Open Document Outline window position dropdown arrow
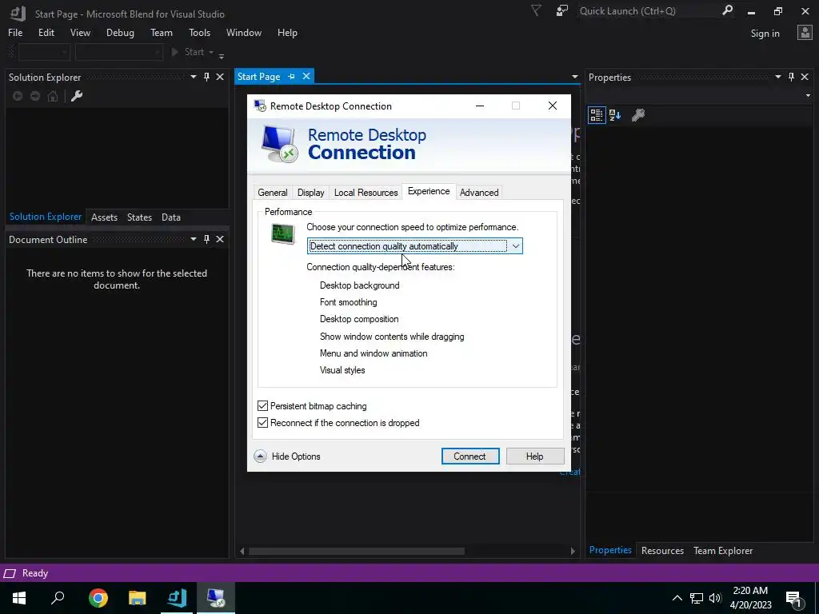This screenshot has width=819, height=614. (194, 239)
